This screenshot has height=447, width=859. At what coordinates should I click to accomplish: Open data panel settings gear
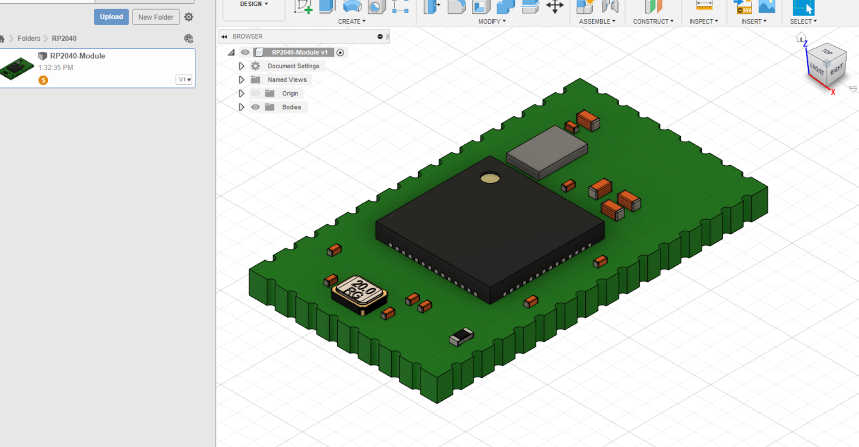[x=188, y=17]
